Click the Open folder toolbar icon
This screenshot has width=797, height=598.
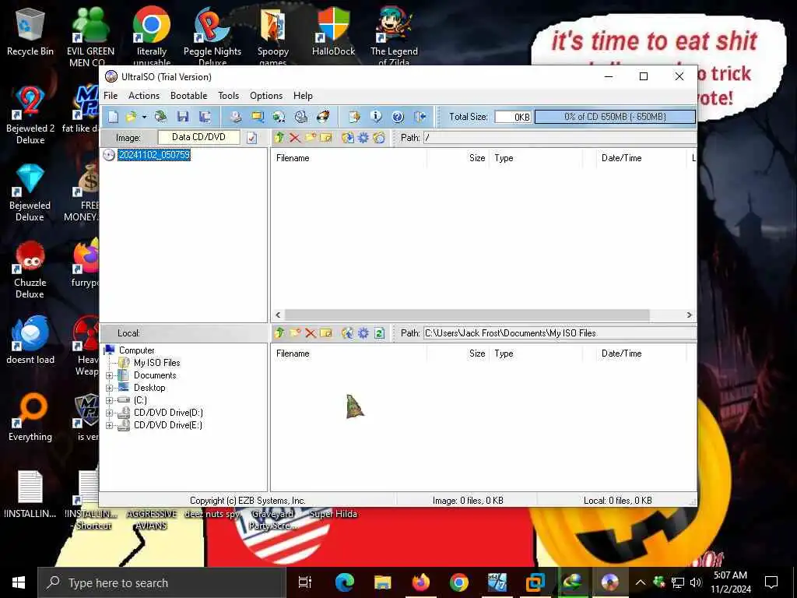(131, 117)
